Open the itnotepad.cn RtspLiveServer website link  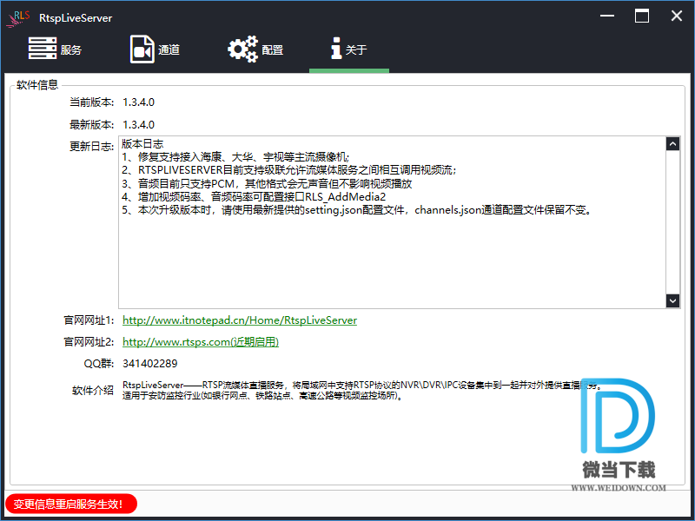tap(240, 320)
